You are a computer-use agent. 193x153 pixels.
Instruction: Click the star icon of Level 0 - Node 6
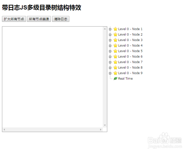coord(115,57)
